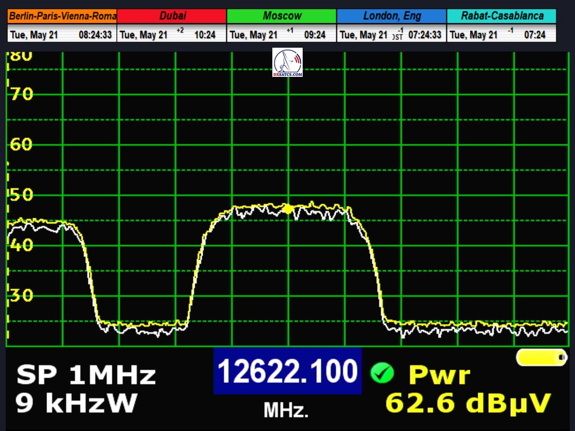Click the 9 kHzW bandwidth setting
Viewport: 575px width, 431px height.
pyautogui.click(x=76, y=403)
